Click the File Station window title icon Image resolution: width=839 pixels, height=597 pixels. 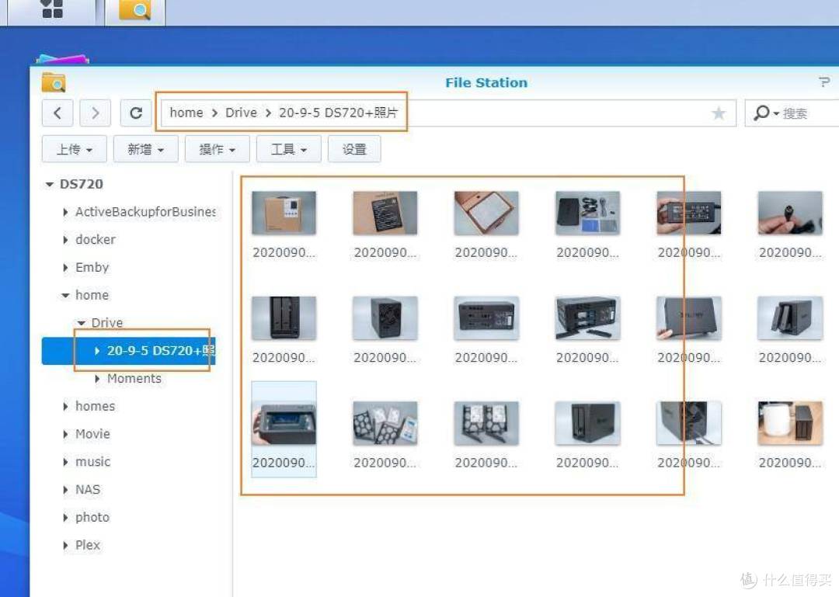coord(53,82)
